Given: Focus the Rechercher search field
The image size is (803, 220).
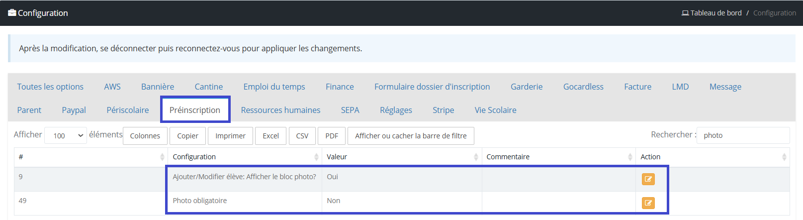Looking at the screenshot, I should [x=743, y=135].
